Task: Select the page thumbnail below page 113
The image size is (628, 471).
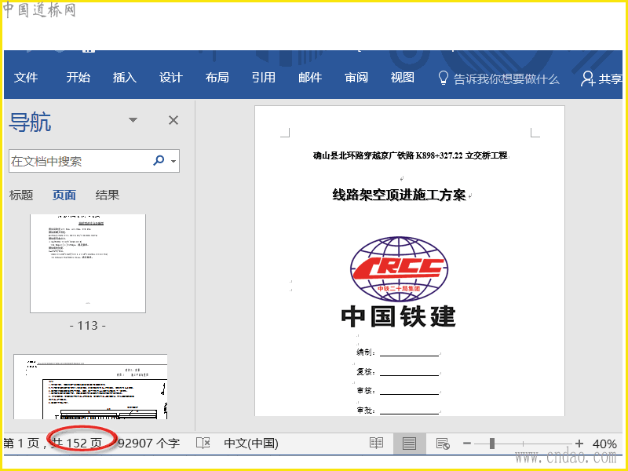Action: click(x=90, y=386)
